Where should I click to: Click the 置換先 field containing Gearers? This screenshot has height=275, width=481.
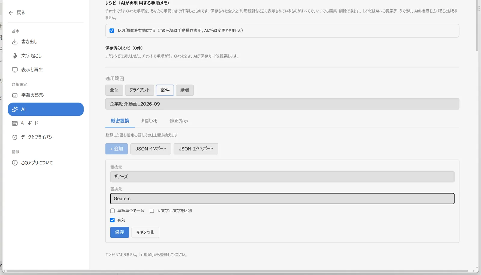282,199
